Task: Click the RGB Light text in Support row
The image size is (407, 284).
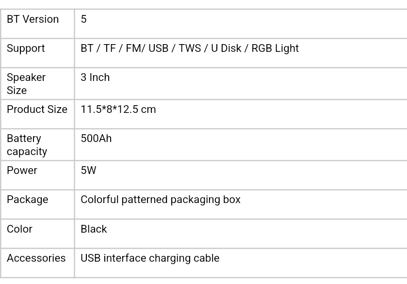Action: coord(275,48)
